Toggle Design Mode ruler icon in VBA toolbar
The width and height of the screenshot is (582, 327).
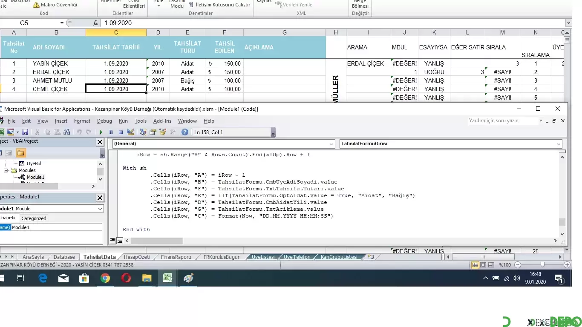pos(131,132)
